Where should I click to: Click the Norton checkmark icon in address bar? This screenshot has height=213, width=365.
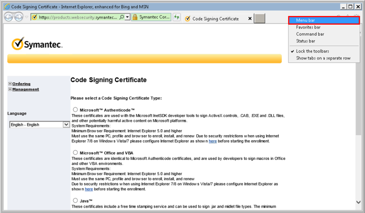point(34,17)
